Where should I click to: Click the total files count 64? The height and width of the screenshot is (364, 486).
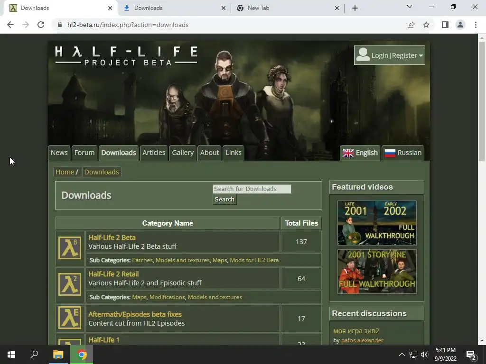pos(301,279)
